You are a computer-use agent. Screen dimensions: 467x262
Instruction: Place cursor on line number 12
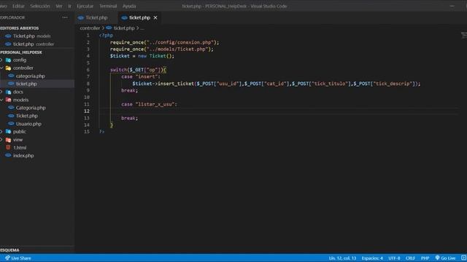coord(87,111)
